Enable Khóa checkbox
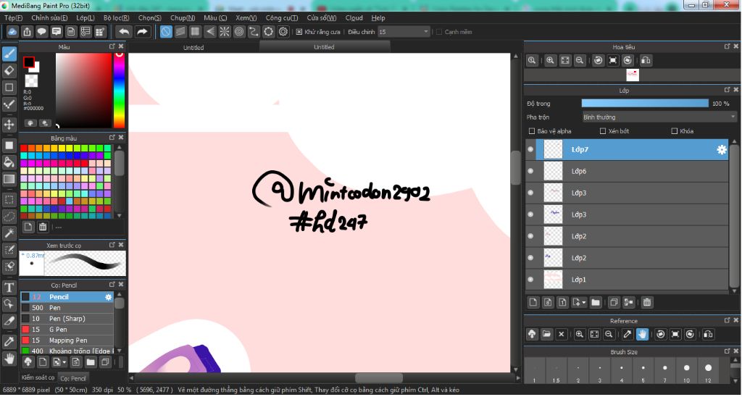Screen dimensions: 742x397 pyautogui.click(x=675, y=131)
